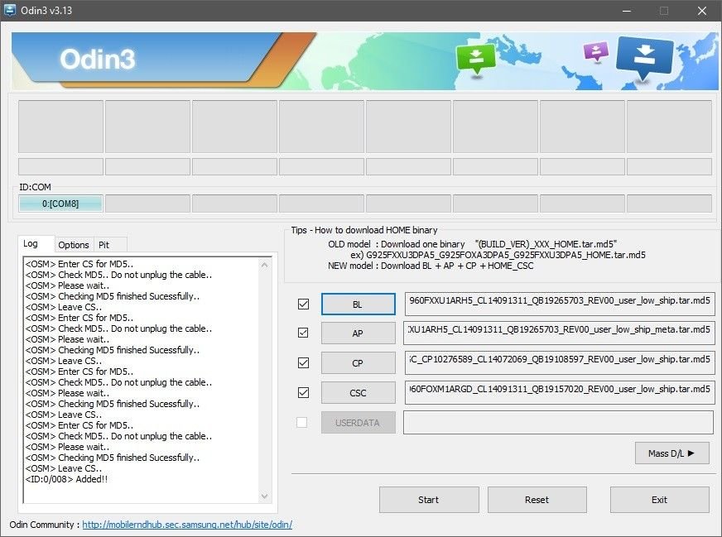Screen dimensions: 722x537
Task: Click the "Odin3 v3.13" window title
Action: coord(46,10)
